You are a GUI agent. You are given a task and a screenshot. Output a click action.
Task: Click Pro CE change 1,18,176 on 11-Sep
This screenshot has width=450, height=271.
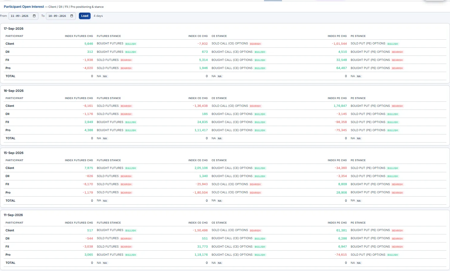pos(201,255)
